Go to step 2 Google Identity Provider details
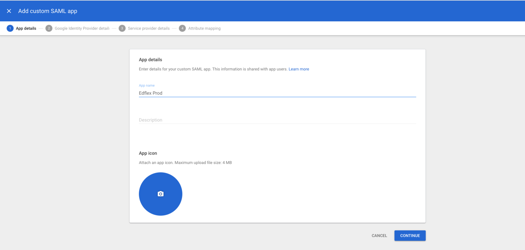 point(78,28)
